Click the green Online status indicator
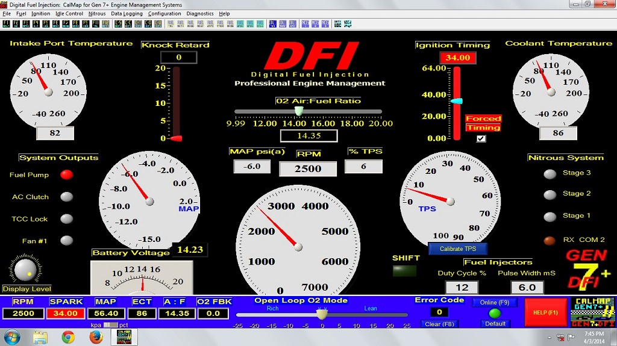617x346 pixels. tap(495, 314)
